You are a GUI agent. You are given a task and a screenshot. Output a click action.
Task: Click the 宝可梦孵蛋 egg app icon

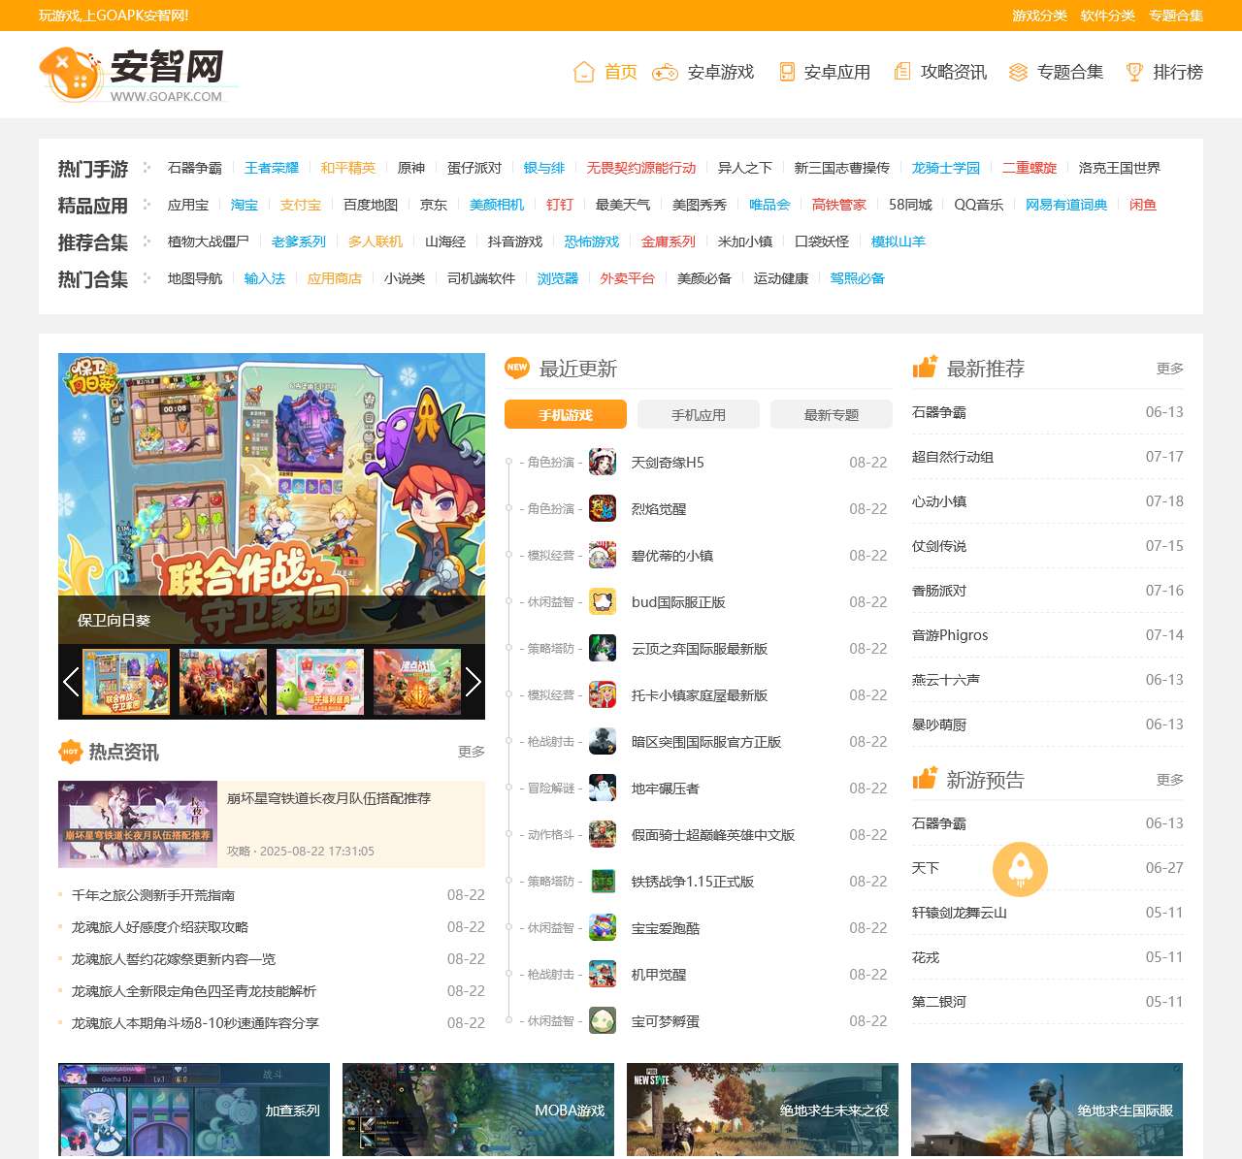tap(603, 1021)
